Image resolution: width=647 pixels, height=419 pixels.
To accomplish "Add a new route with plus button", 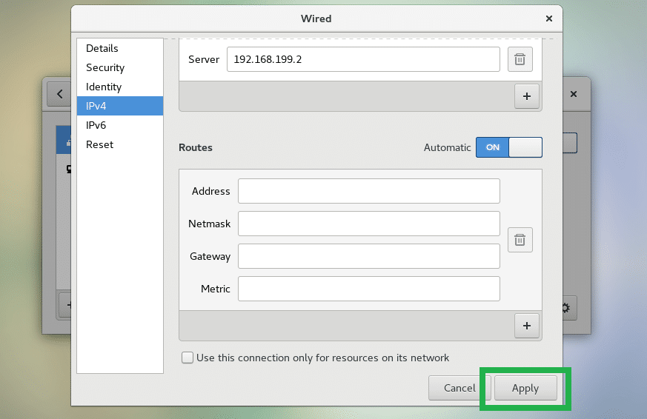I will coord(527,325).
